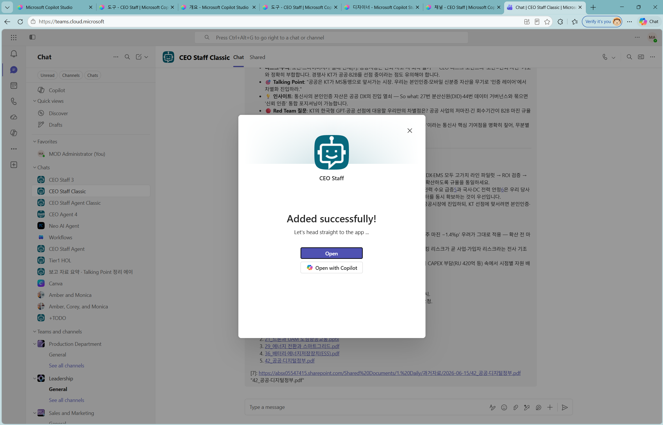Screen dimensions: 663x425
Task: Switch to the 채널 - CEO Staff browser tab
Action: point(463,7)
